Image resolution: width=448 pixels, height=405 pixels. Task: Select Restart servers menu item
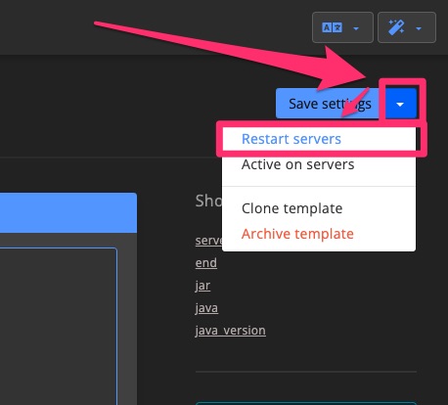tap(291, 139)
